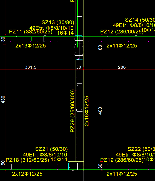Viewport: 155px width, 181px height.
Task: Select the PZ11 (332/60/25) wall label
Action: (30, 32)
